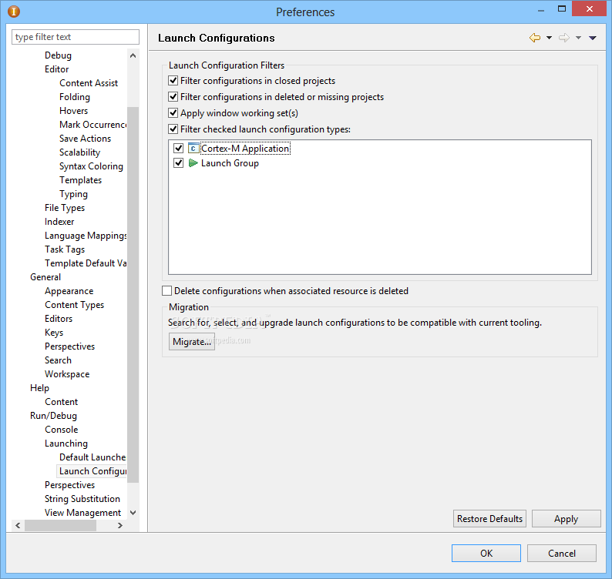Open the preferences view menu triangle
Screen dimensions: 612x579
tap(593, 38)
